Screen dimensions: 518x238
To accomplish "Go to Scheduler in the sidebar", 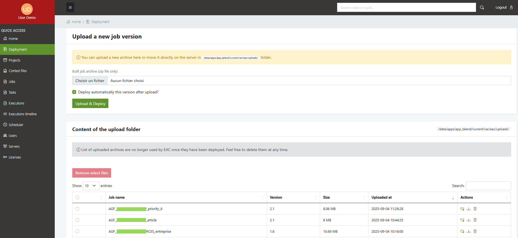I will 16,125.
